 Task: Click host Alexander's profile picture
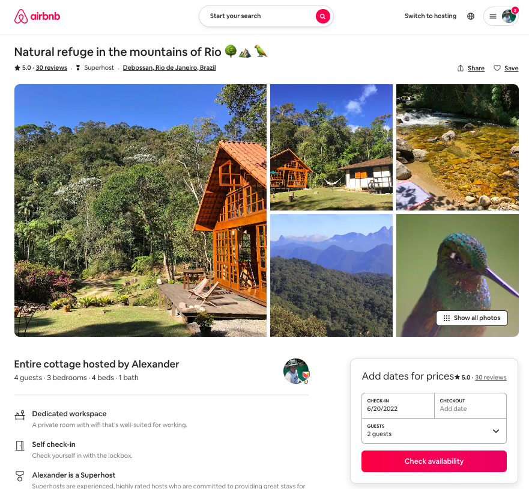pyautogui.click(x=296, y=371)
